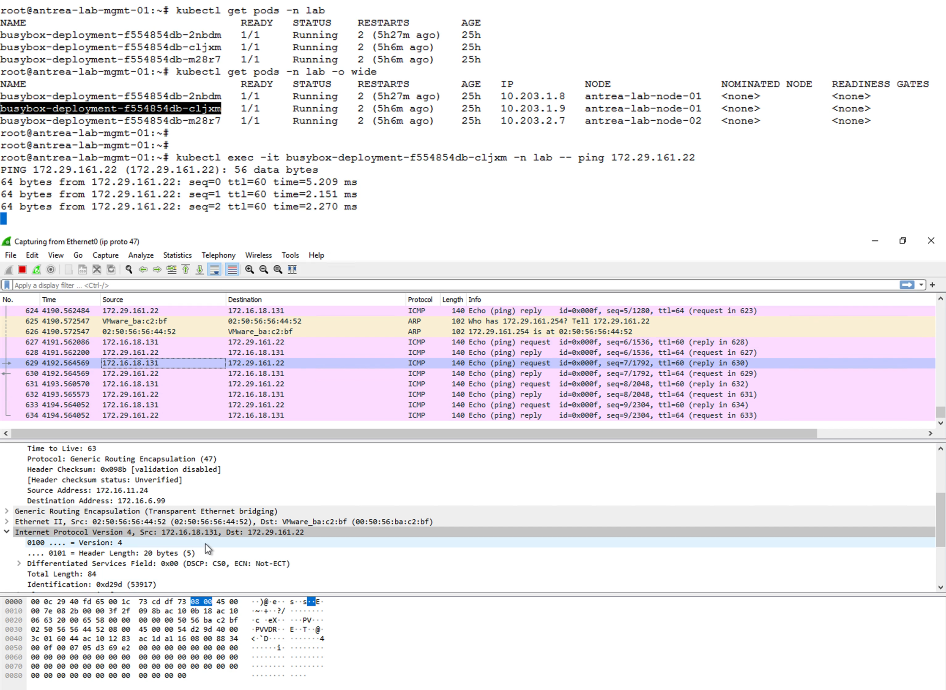Zoom in on packet list text
This screenshot has height=690, width=946.
pos(249,269)
